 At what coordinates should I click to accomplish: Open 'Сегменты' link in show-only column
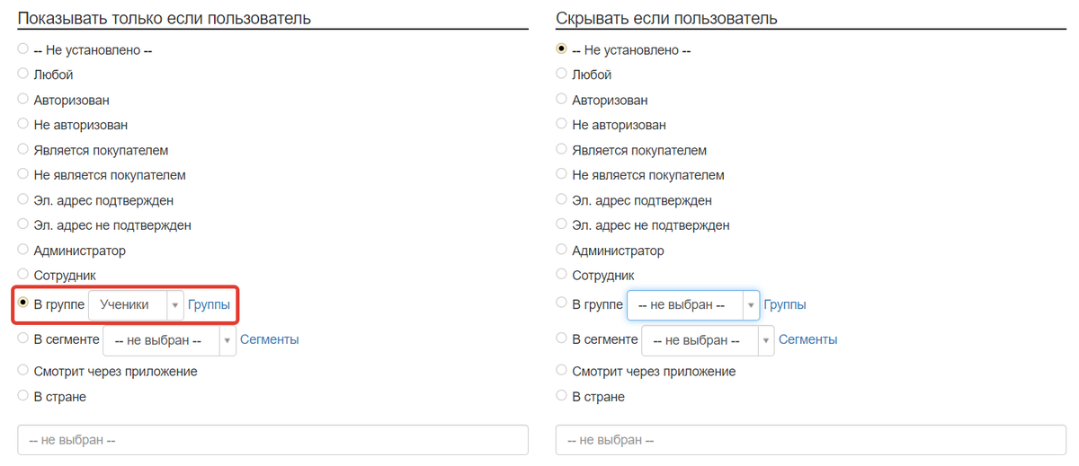click(270, 339)
